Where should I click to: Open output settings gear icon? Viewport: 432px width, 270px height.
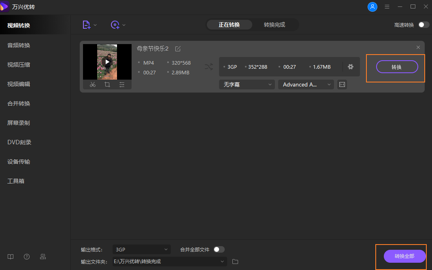(351, 67)
